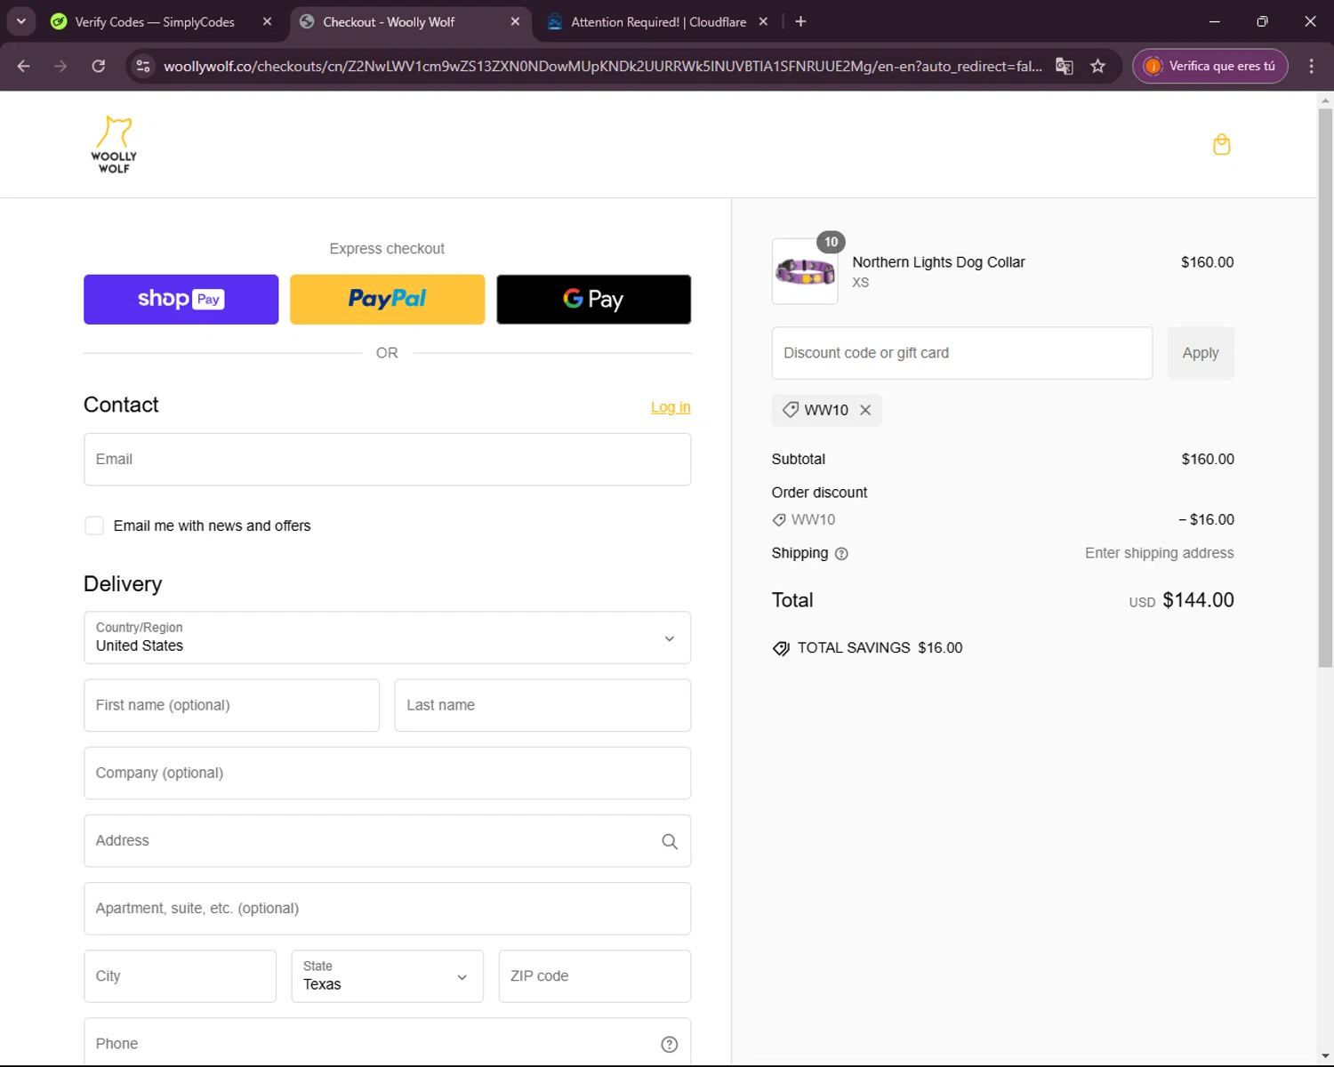
Task: Toggle Email me with news and offers
Action: (94, 525)
